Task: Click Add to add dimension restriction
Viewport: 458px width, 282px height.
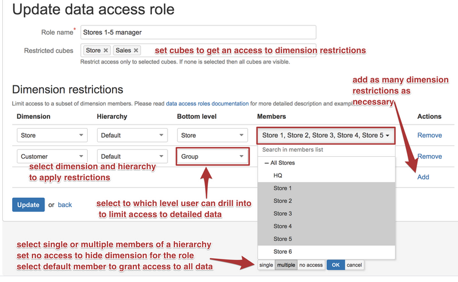Action: pyautogui.click(x=423, y=177)
